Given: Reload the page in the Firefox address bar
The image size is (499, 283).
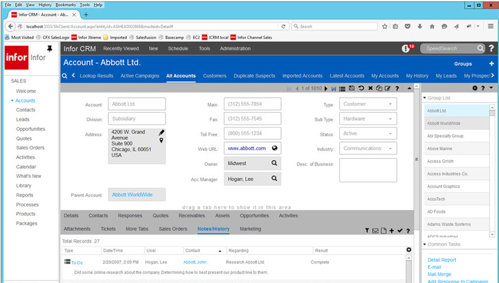Looking at the screenshot, I should (283, 26).
